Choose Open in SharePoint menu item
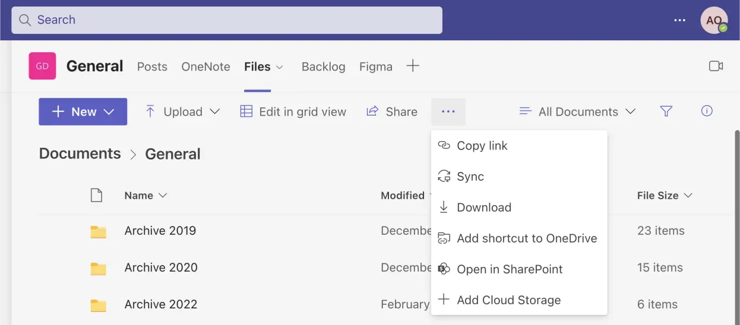 509,269
